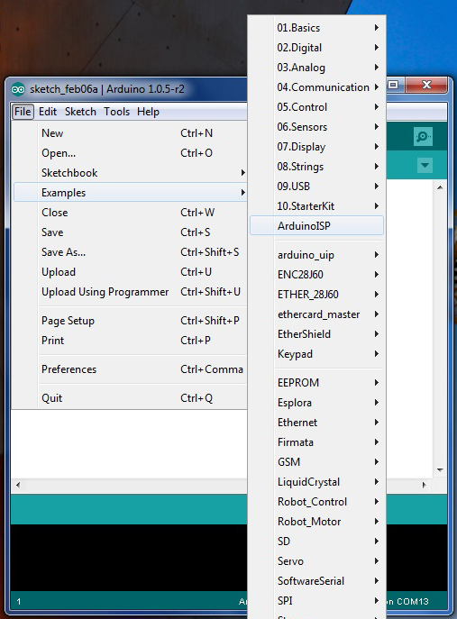Open Preferences from File menu
The image size is (457, 619).
(131, 369)
